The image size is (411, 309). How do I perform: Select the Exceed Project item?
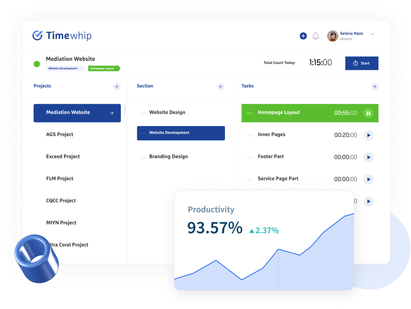tap(63, 157)
